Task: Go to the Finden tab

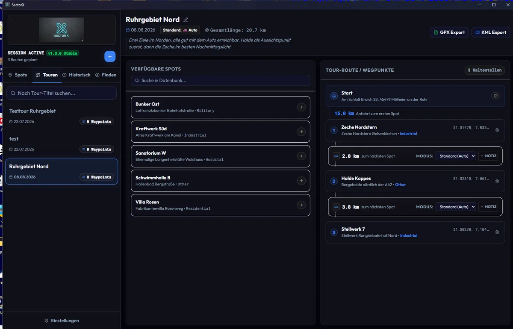Action: click(x=106, y=75)
